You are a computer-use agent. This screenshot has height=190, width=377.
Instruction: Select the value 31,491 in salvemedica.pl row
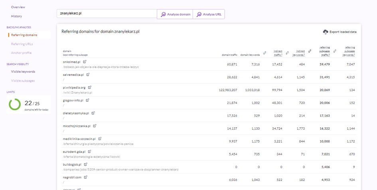325,77
